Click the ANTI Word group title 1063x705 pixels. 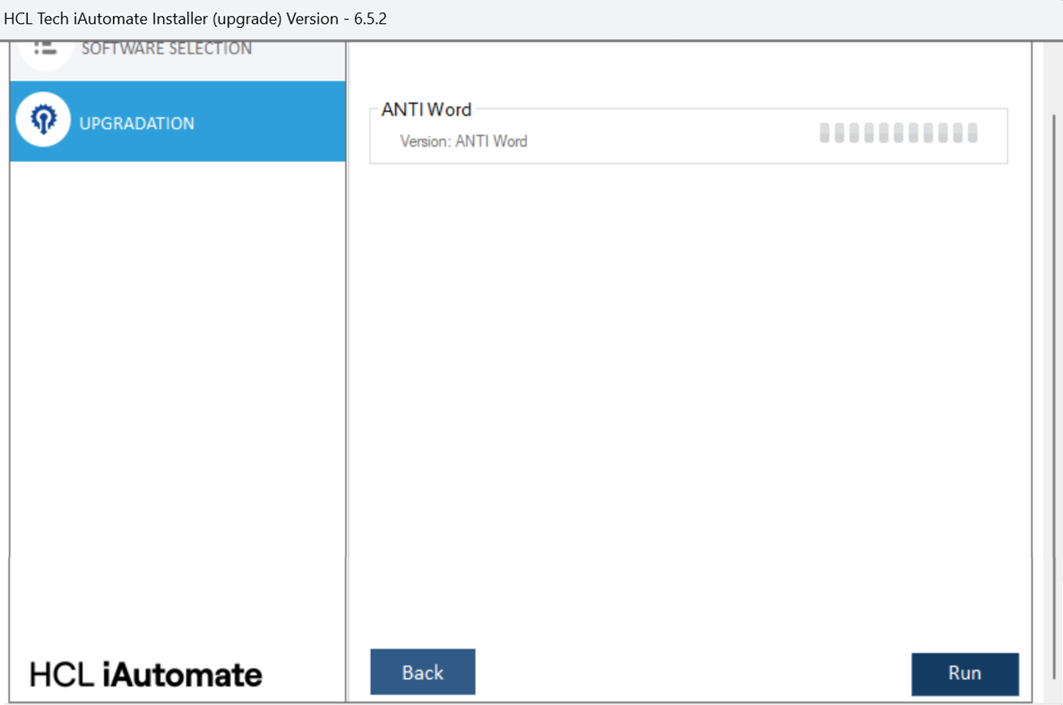[427, 110]
